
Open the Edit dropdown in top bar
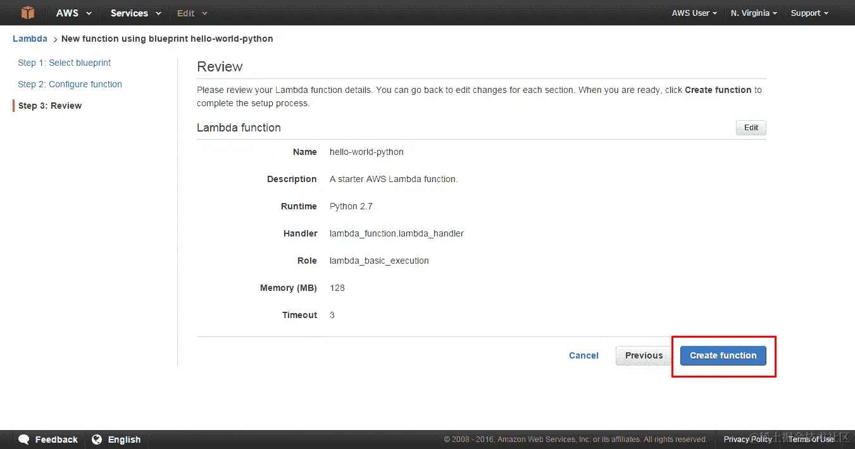click(x=192, y=13)
